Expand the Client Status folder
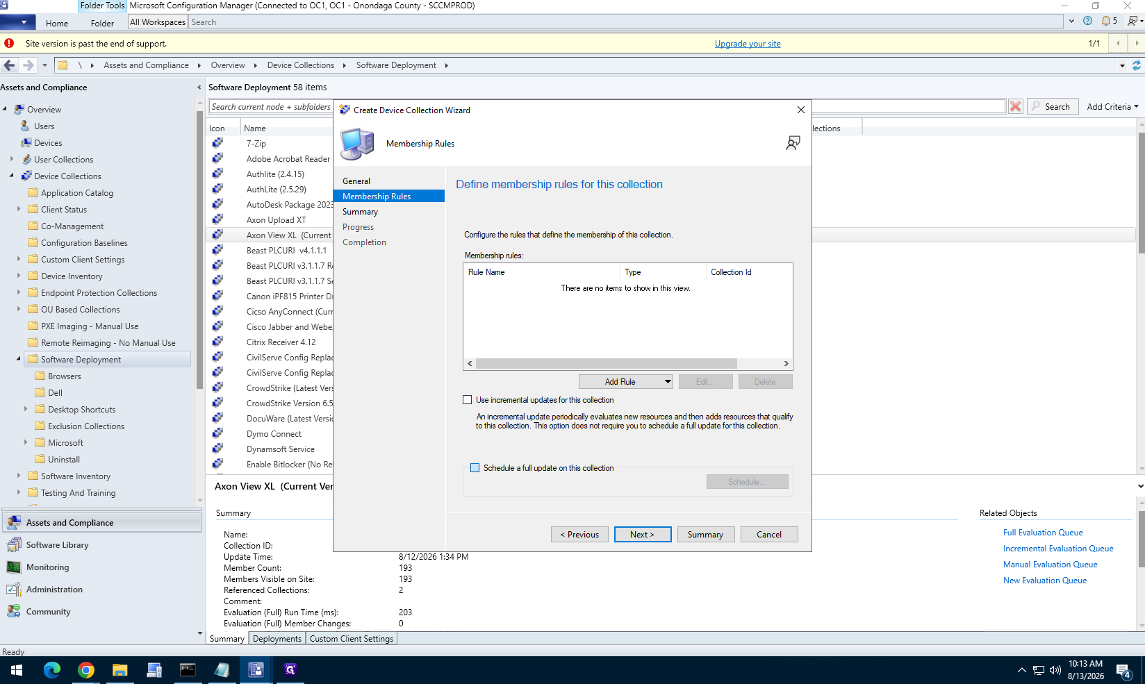This screenshot has width=1145, height=684. [19, 210]
